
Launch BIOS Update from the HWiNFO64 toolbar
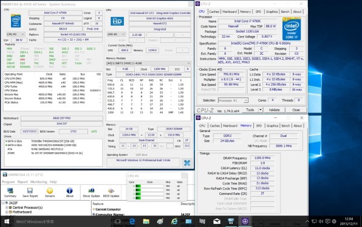[x=111, y=192]
